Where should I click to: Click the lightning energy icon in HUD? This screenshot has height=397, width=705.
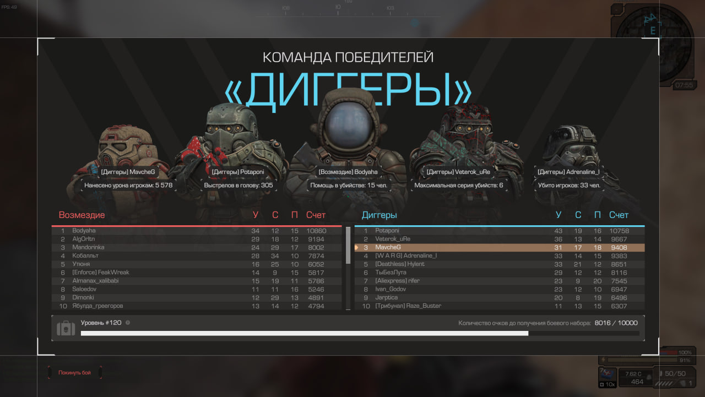[x=602, y=360]
